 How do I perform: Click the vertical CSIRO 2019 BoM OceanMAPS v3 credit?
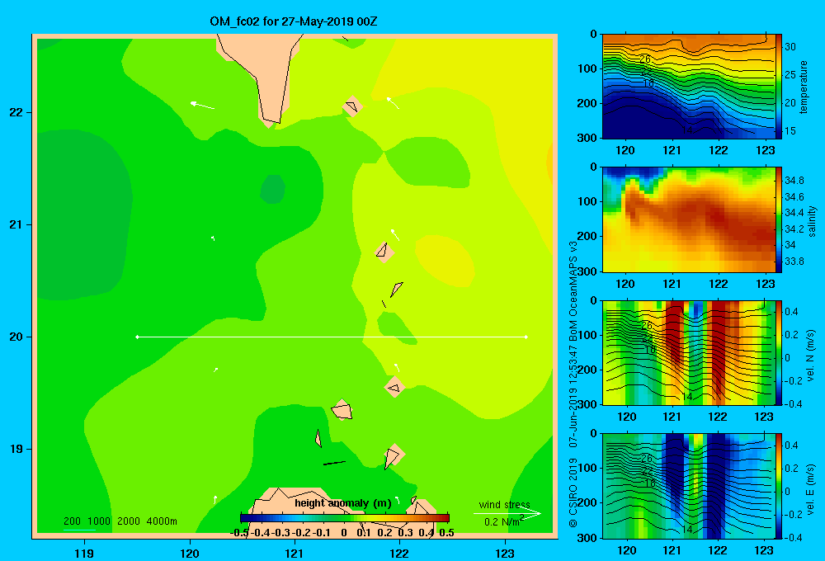573,384
